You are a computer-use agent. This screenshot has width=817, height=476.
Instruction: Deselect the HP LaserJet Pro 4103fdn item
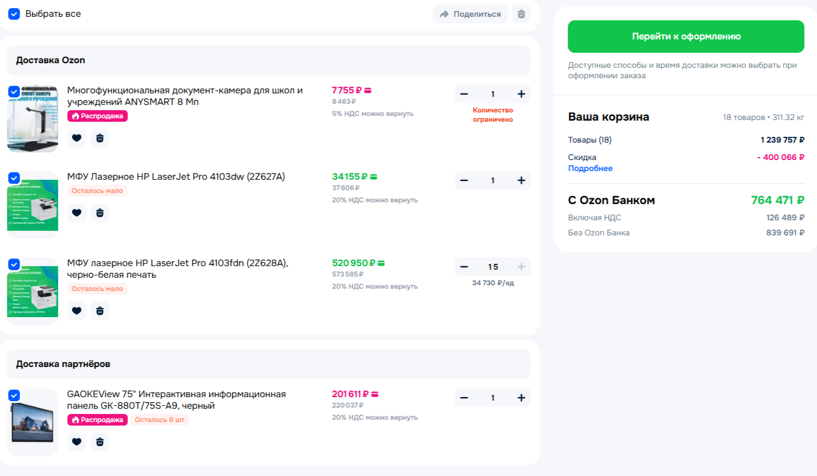[14, 264]
